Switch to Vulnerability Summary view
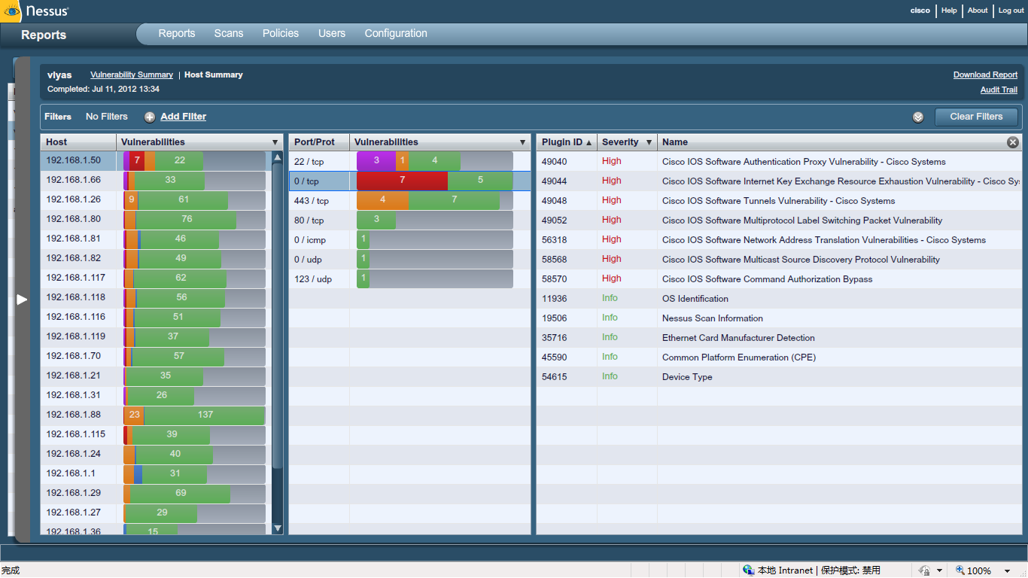The height and width of the screenshot is (578, 1028). 132,75
